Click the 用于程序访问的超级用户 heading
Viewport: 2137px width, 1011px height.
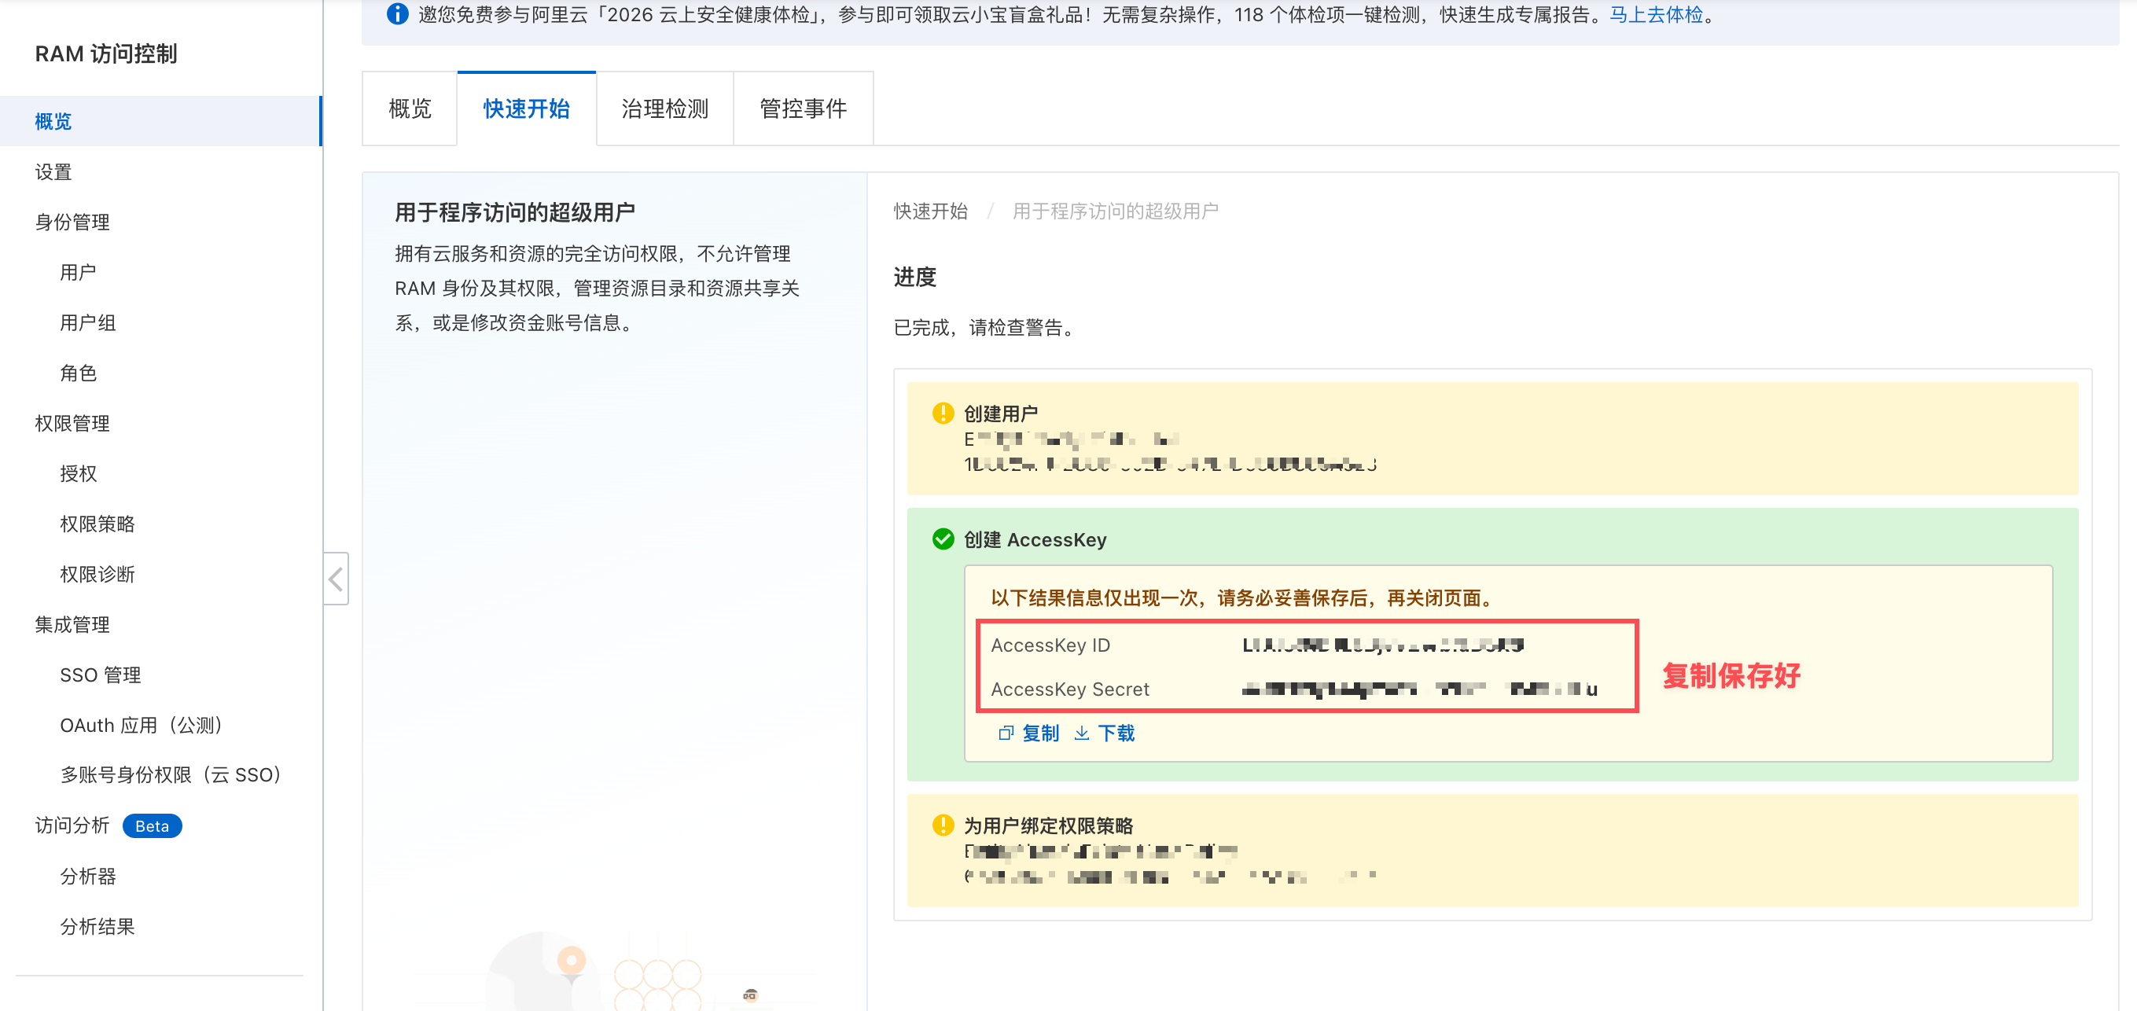click(x=515, y=212)
